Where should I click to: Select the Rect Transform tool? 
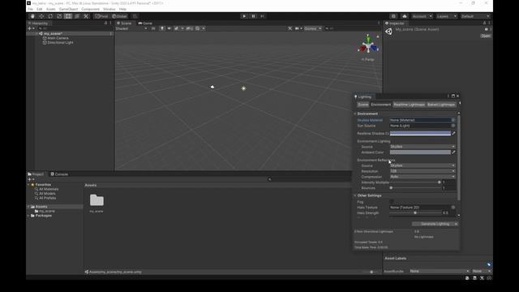click(68, 16)
